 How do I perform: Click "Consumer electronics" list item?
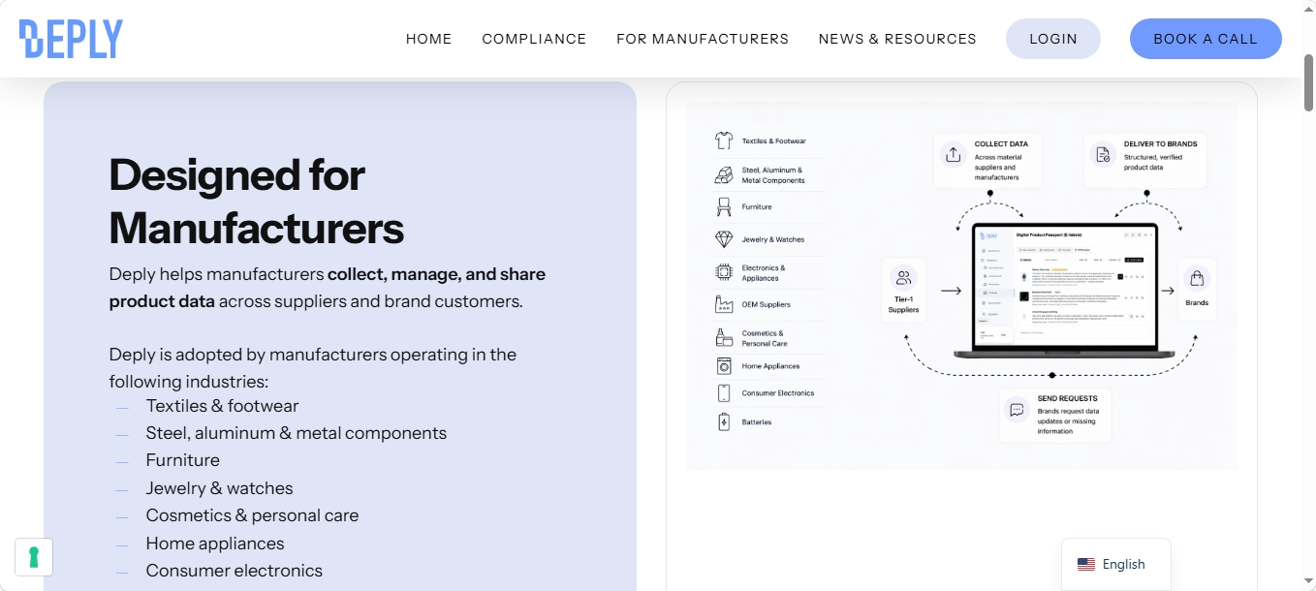click(235, 571)
